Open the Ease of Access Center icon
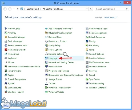Viewport: 132px width, 110px height. click(x=6, y=46)
